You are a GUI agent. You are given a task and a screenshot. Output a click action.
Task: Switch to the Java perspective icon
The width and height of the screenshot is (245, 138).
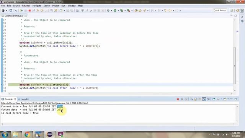point(238,10)
